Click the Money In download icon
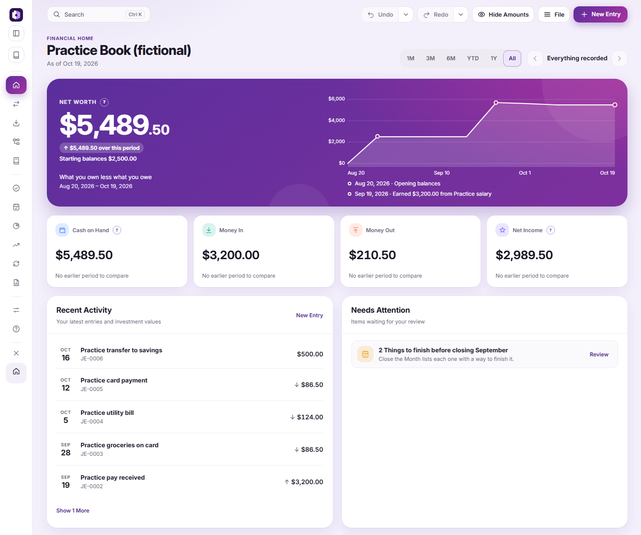641x535 pixels. 209,230
